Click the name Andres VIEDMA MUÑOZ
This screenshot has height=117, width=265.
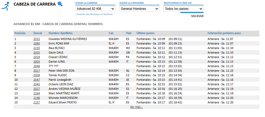tap(64, 89)
